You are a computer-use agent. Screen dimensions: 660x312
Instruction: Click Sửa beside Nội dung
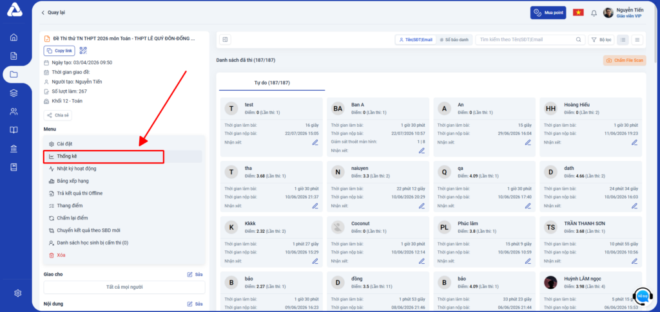pos(195,304)
